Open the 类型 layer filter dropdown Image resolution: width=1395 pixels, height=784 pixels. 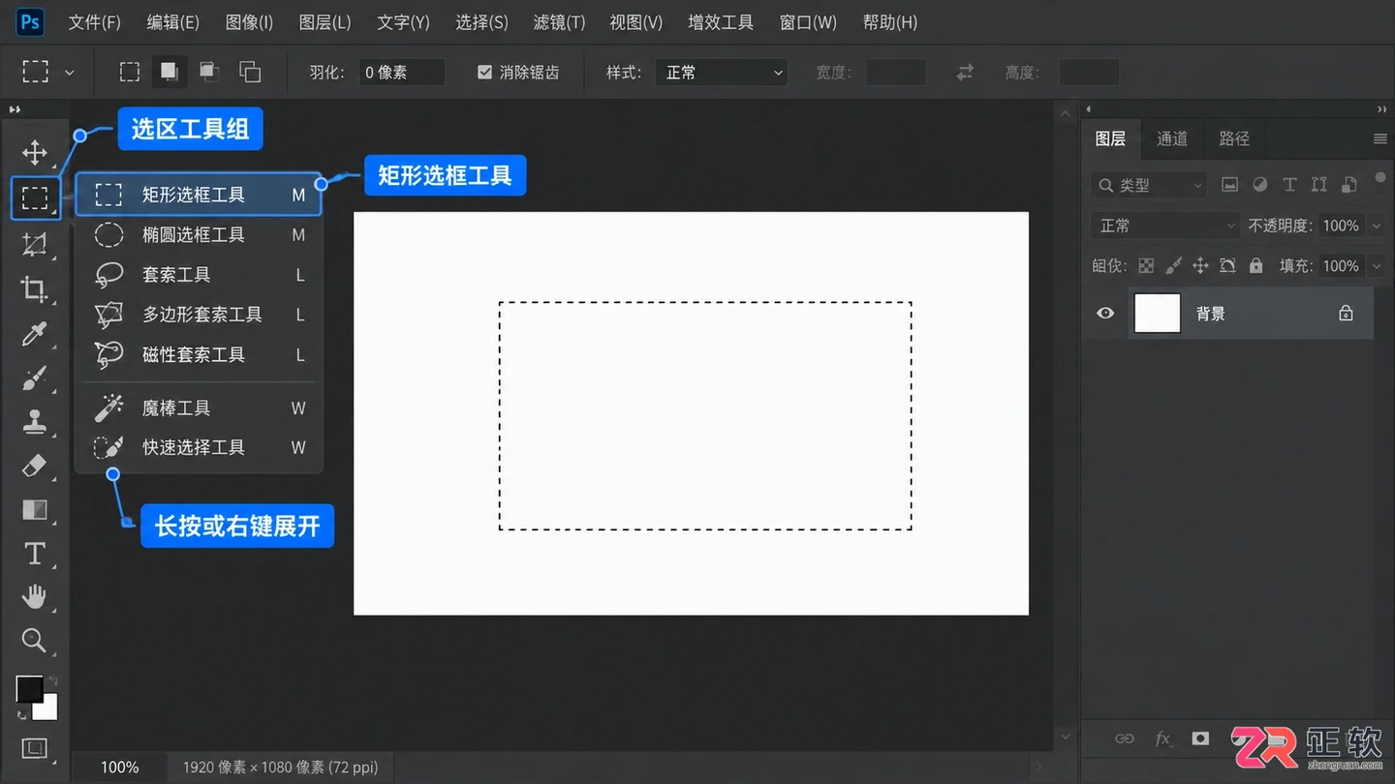(1150, 185)
